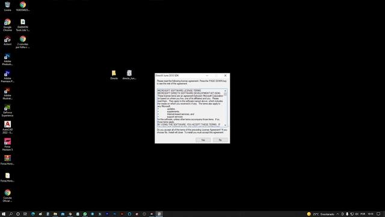Select the '2 convites por folha' Chrome file

pos(23,42)
